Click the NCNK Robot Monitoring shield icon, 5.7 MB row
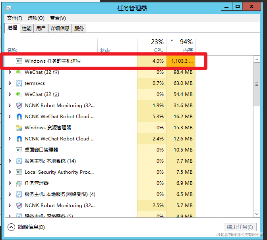Viewport: 267px width, 240px height. coord(19,205)
